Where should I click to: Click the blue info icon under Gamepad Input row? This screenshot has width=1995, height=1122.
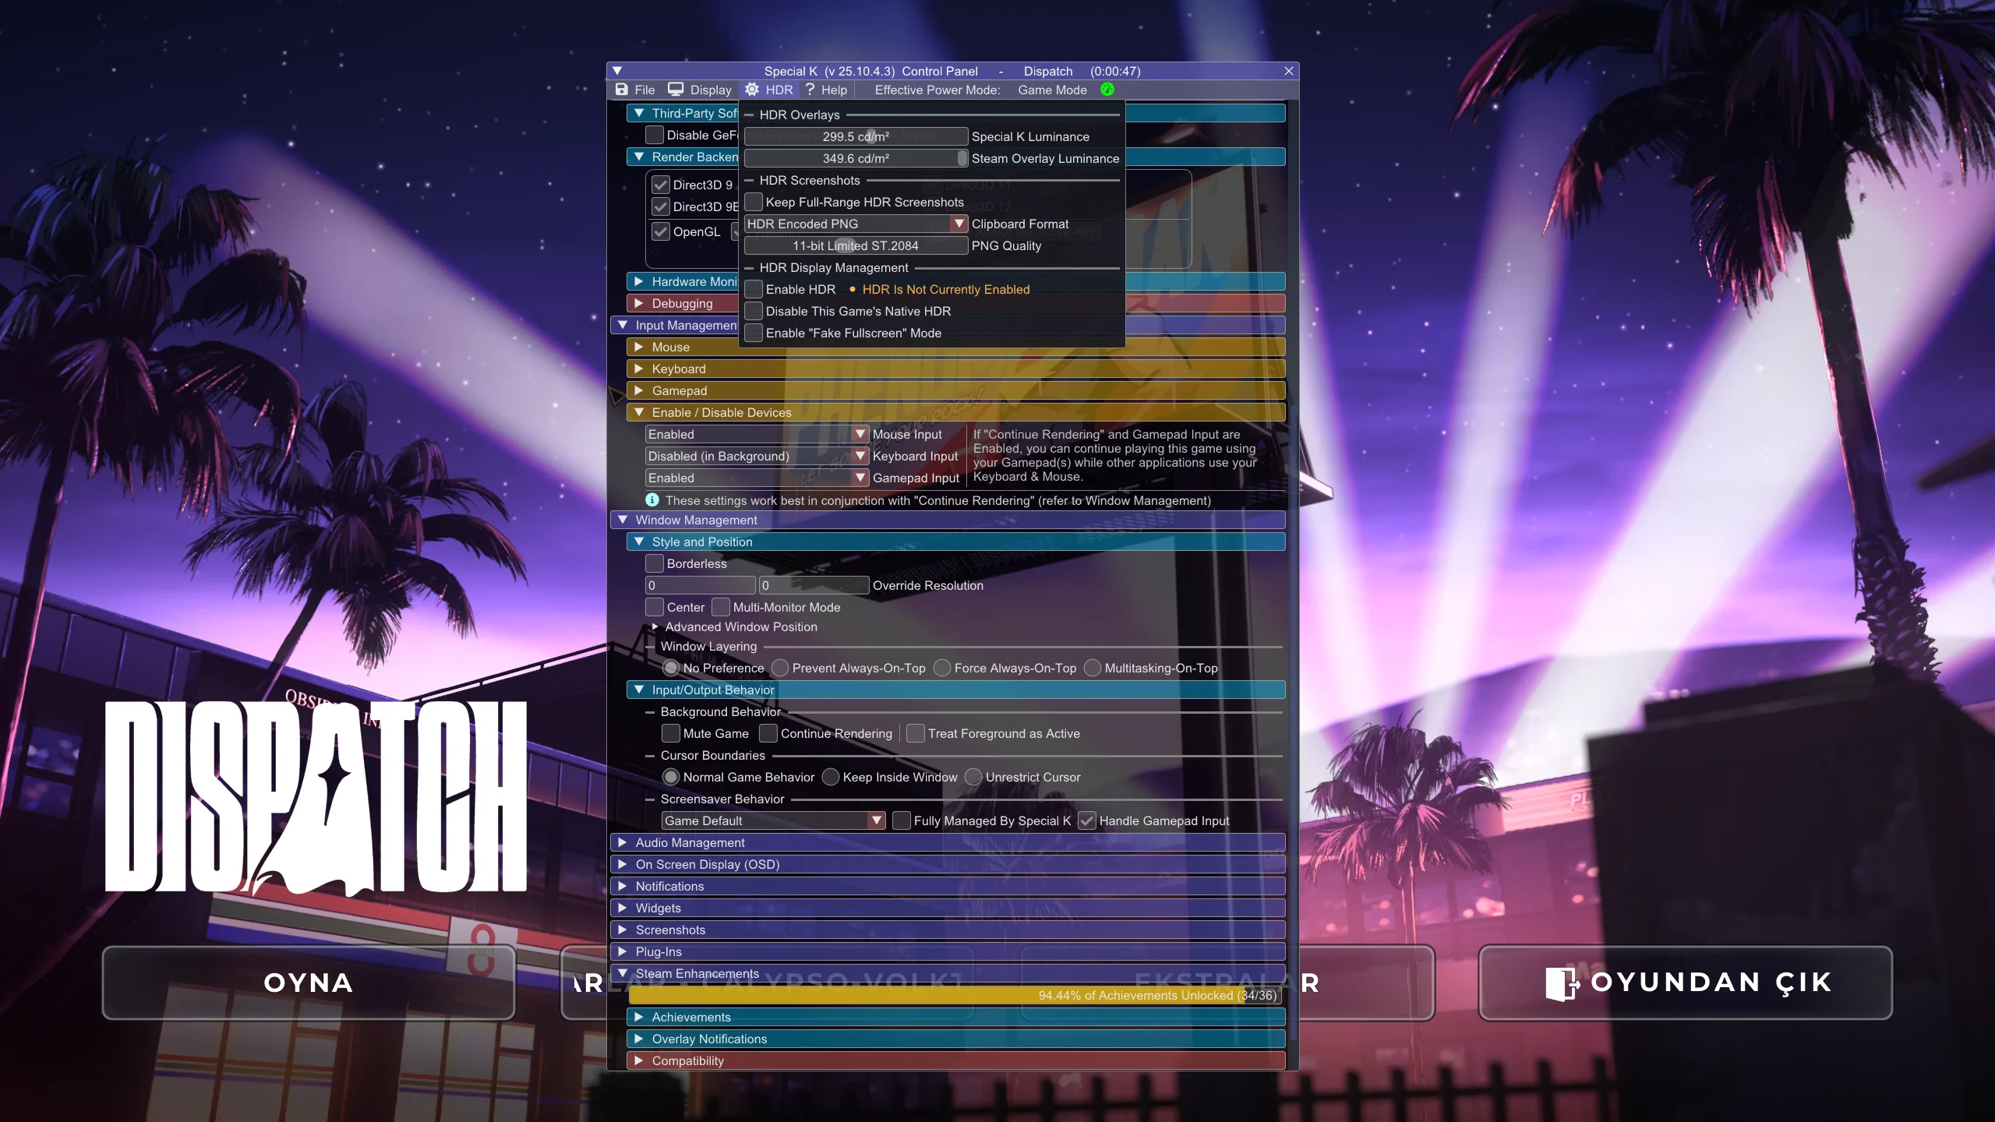(652, 499)
